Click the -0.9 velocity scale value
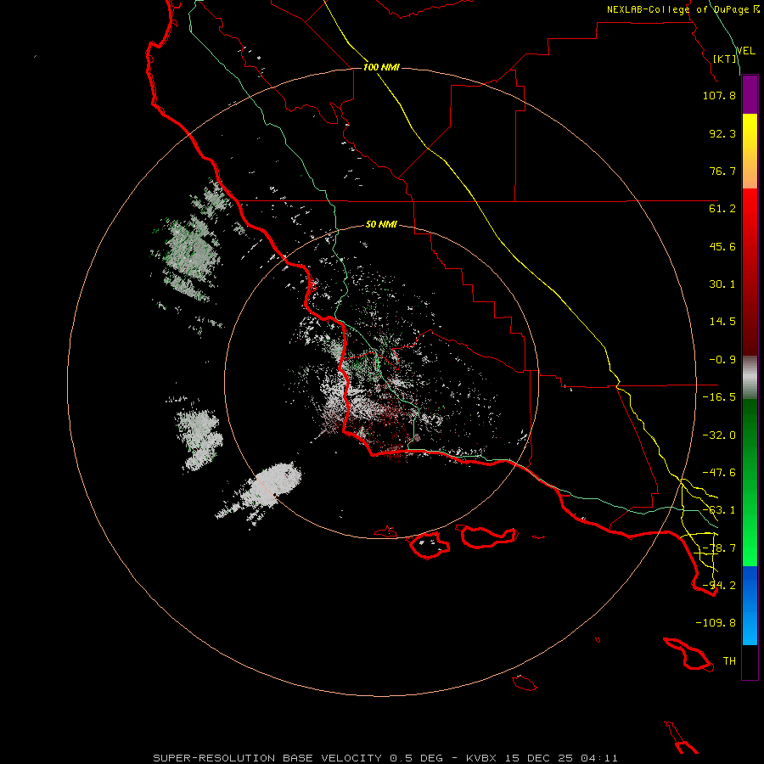764x764 pixels. (722, 360)
